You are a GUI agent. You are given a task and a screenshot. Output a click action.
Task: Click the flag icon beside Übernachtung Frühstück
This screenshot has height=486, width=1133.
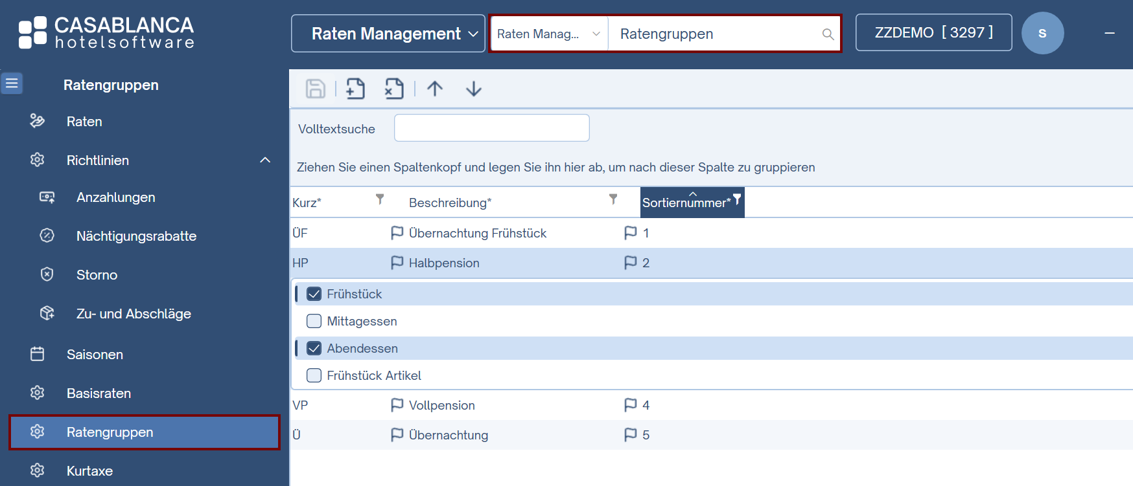coord(397,233)
